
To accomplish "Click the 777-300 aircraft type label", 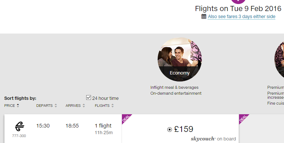I will (19, 136).
